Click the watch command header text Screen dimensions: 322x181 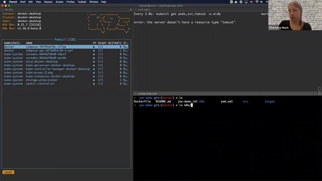pyautogui.click(x=177, y=14)
